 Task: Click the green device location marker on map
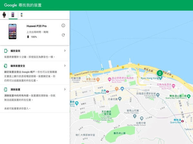click(x=160, y=73)
